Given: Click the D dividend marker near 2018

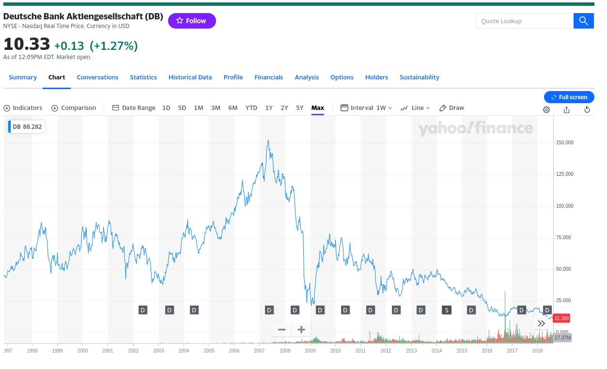Looking at the screenshot, I should [x=547, y=310].
